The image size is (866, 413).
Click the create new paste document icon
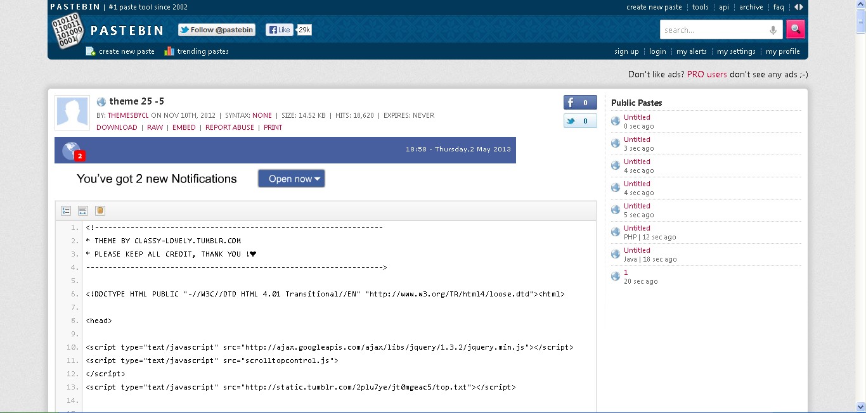91,51
